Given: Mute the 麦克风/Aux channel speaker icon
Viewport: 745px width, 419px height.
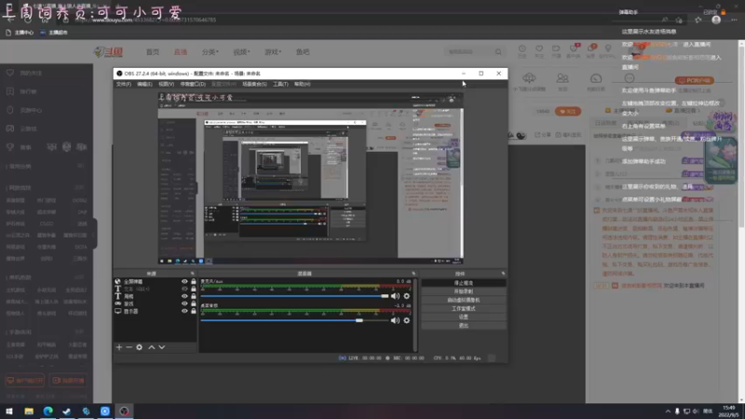Looking at the screenshot, I should (395, 296).
